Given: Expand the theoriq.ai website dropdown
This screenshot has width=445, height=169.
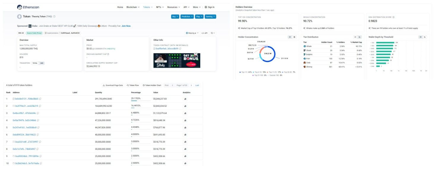Looking at the screenshot, I should point(192,33).
